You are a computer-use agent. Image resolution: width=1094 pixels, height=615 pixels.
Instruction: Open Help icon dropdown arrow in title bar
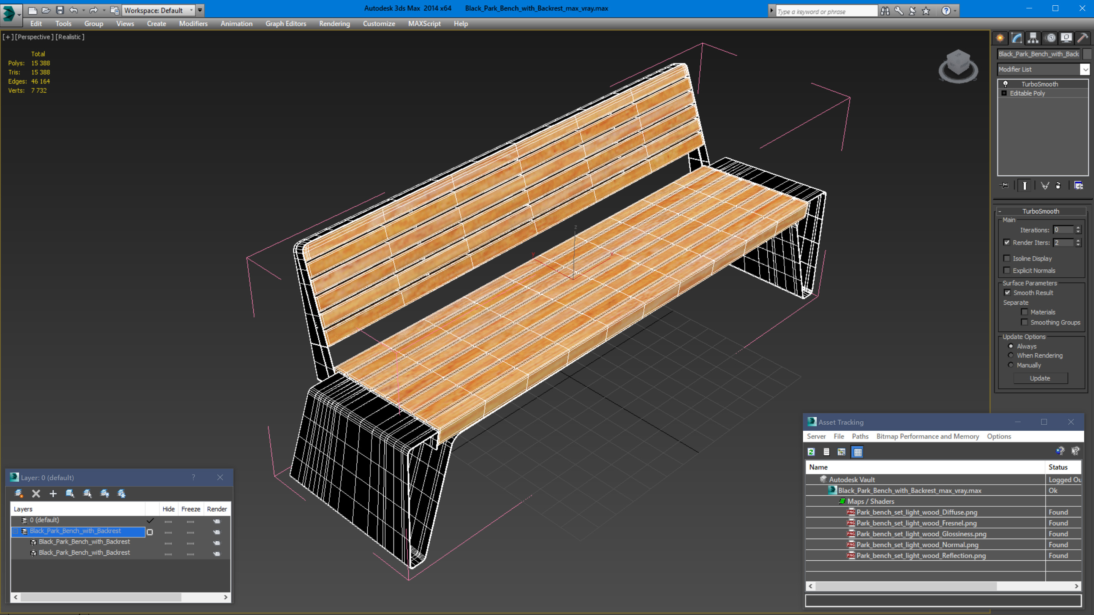(956, 11)
